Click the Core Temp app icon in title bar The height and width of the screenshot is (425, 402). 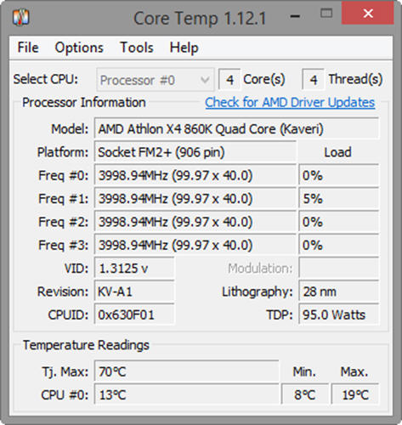(x=21, y=18)
